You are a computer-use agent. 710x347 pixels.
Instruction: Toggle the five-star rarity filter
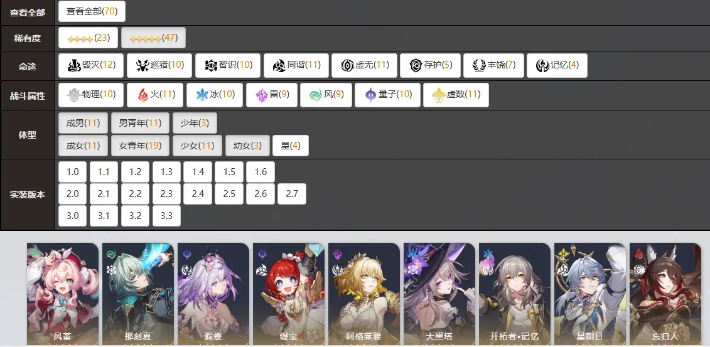click(153, 38)
